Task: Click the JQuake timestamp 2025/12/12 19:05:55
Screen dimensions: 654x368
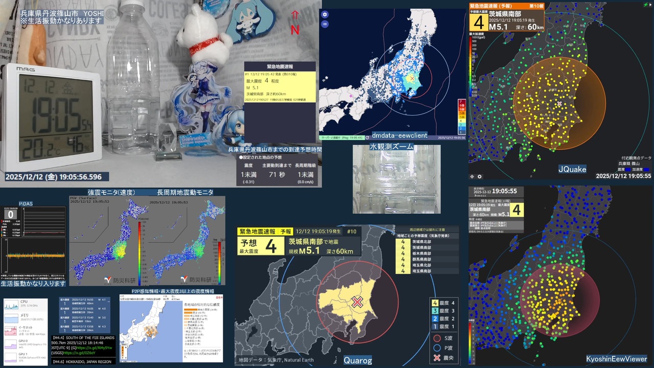Action: (623, 176)
